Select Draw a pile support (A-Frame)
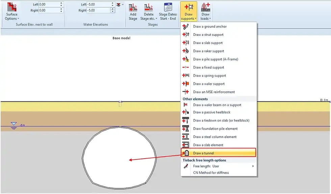The width and height of the screenshot is (331, 194). pos(215,59)
